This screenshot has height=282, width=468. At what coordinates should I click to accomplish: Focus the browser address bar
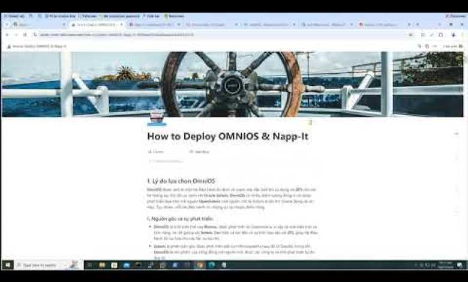(x=221, y=35)
